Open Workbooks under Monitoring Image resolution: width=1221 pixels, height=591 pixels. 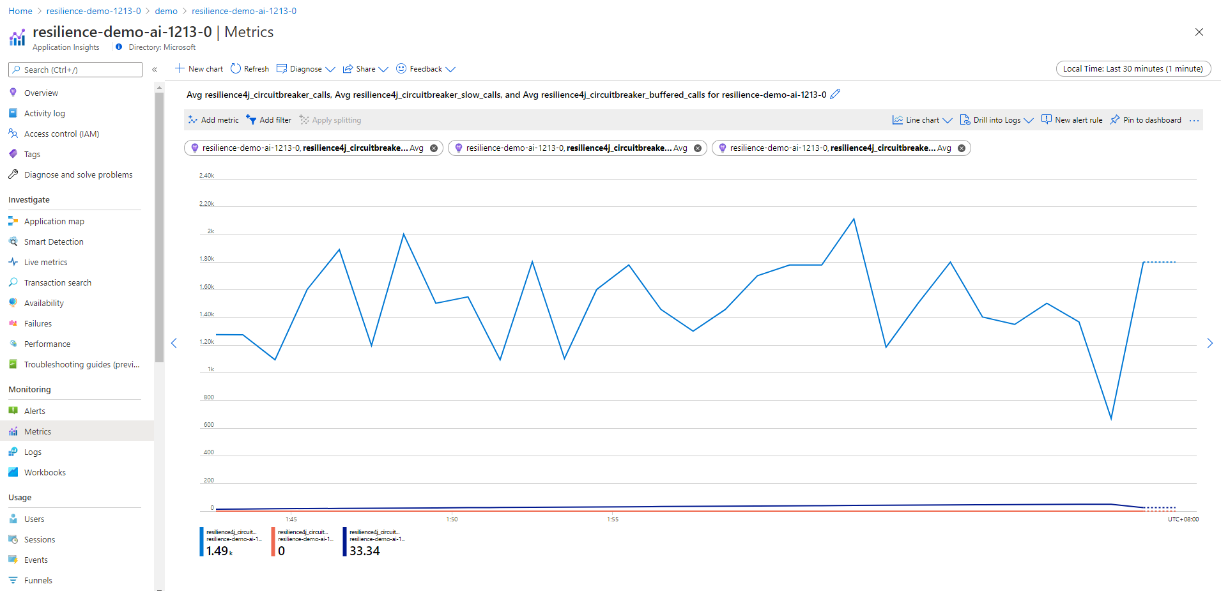click(45, 472)
